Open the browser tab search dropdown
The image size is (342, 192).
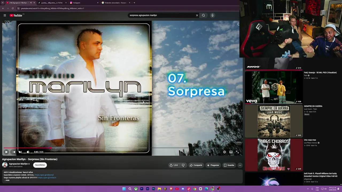coord(3,3)
